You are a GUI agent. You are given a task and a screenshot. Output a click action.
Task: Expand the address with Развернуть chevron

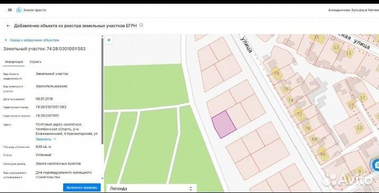(55, 139)
